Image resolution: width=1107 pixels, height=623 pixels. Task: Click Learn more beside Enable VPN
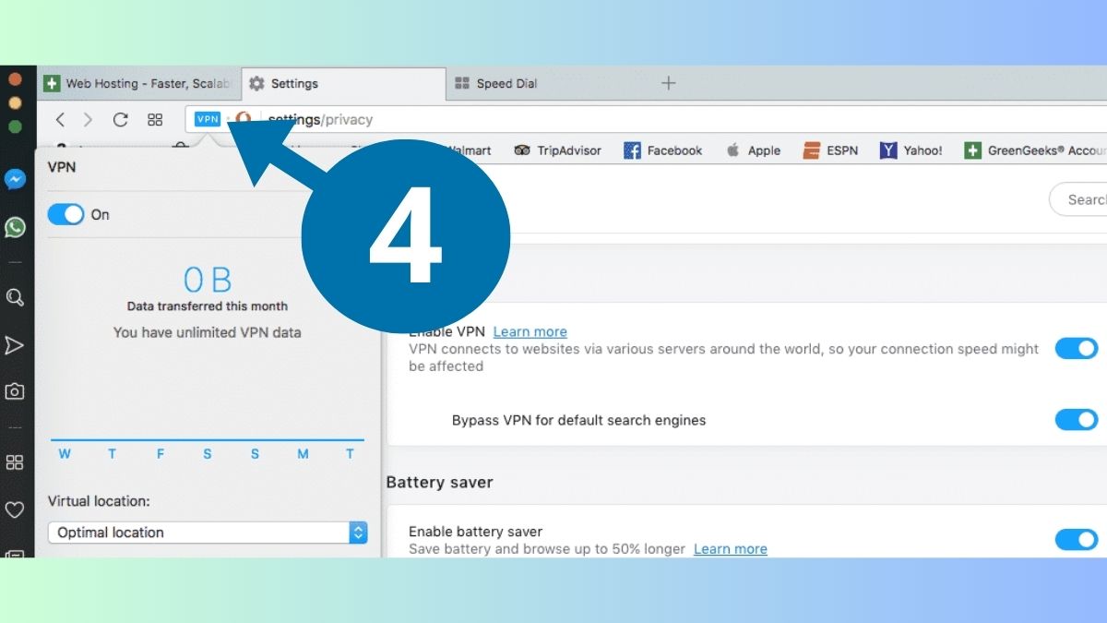click(530, 331)
